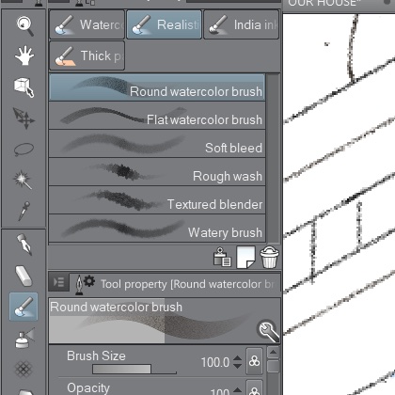Image resolution: width=395 pixels, height=395 pixels.
Task: Select the Airbrush spray tool
Action: click(24, 338)
